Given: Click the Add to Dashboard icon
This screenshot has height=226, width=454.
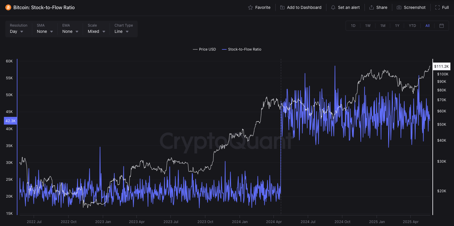Looking at the screenshot, I should coord(282,7).
